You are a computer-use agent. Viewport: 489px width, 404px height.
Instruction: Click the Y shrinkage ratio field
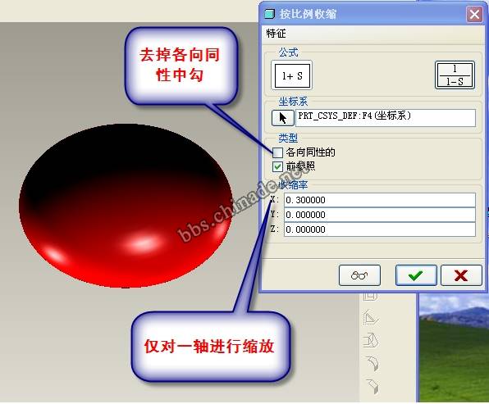(x=380, y=215)
